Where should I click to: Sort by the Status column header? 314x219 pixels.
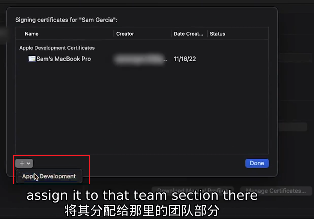[x=217, y=34]
